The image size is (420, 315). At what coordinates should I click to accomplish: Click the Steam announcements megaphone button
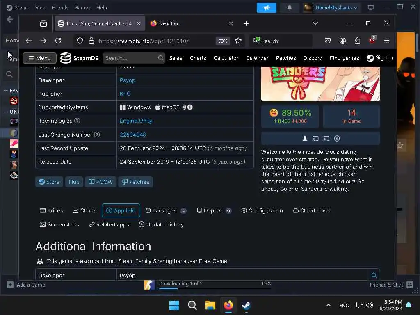pyautogui.click(x=266, y=7)
